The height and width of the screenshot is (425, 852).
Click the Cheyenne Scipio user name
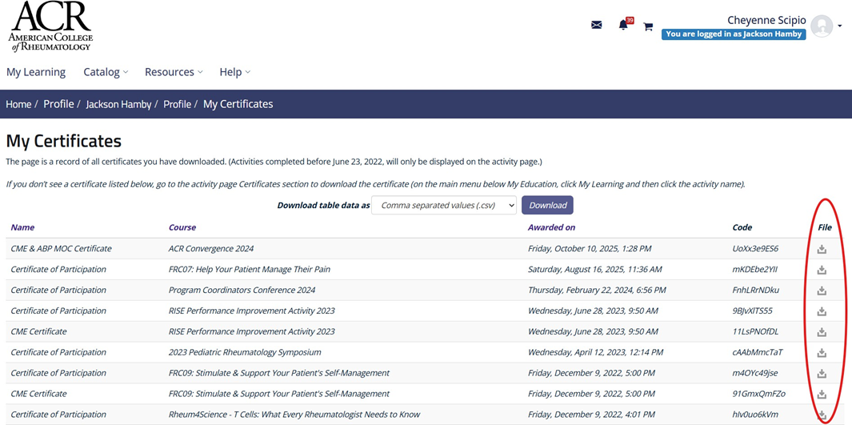(x=766, y=20)
